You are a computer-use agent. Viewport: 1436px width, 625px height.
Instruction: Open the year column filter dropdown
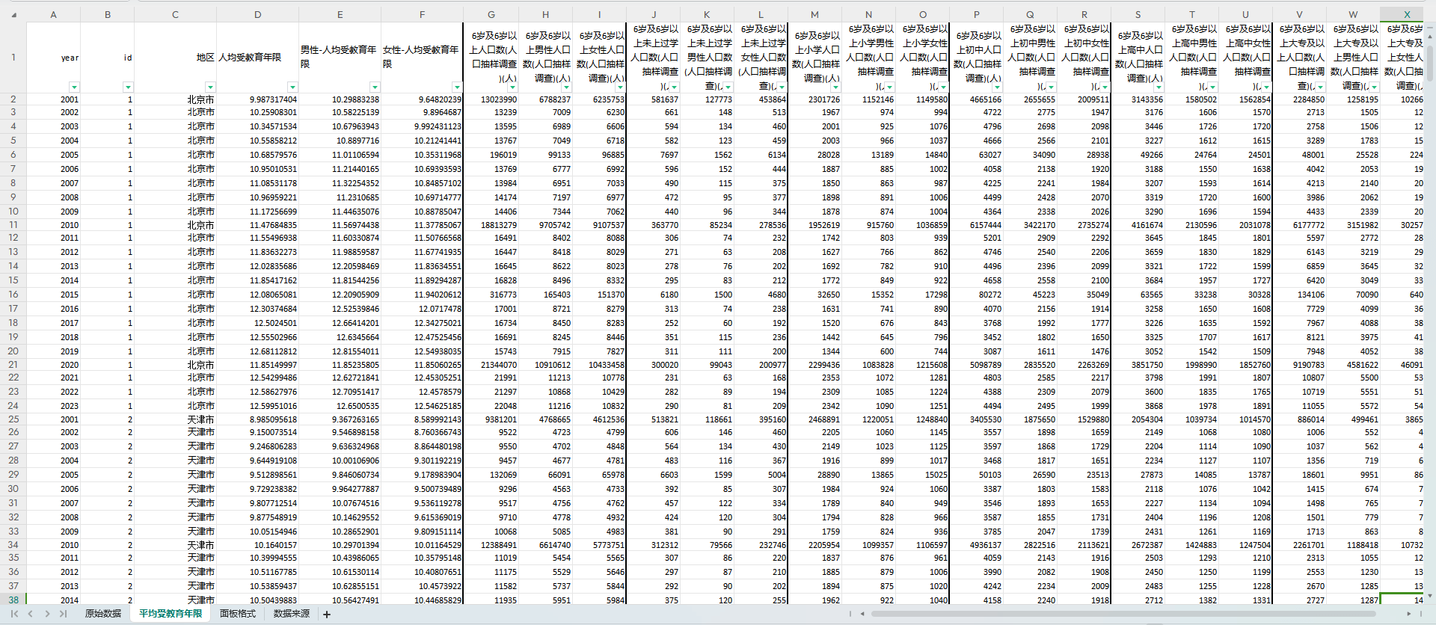click(74, 87)
